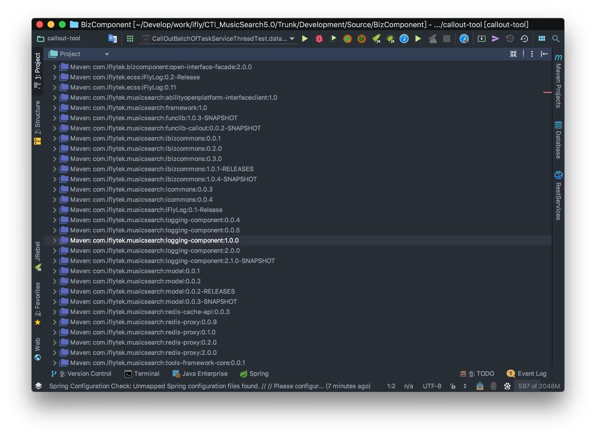Expand the Maven iFlyLog:0.11 library node
Screen dimensions: 596x437
point(54,87)
